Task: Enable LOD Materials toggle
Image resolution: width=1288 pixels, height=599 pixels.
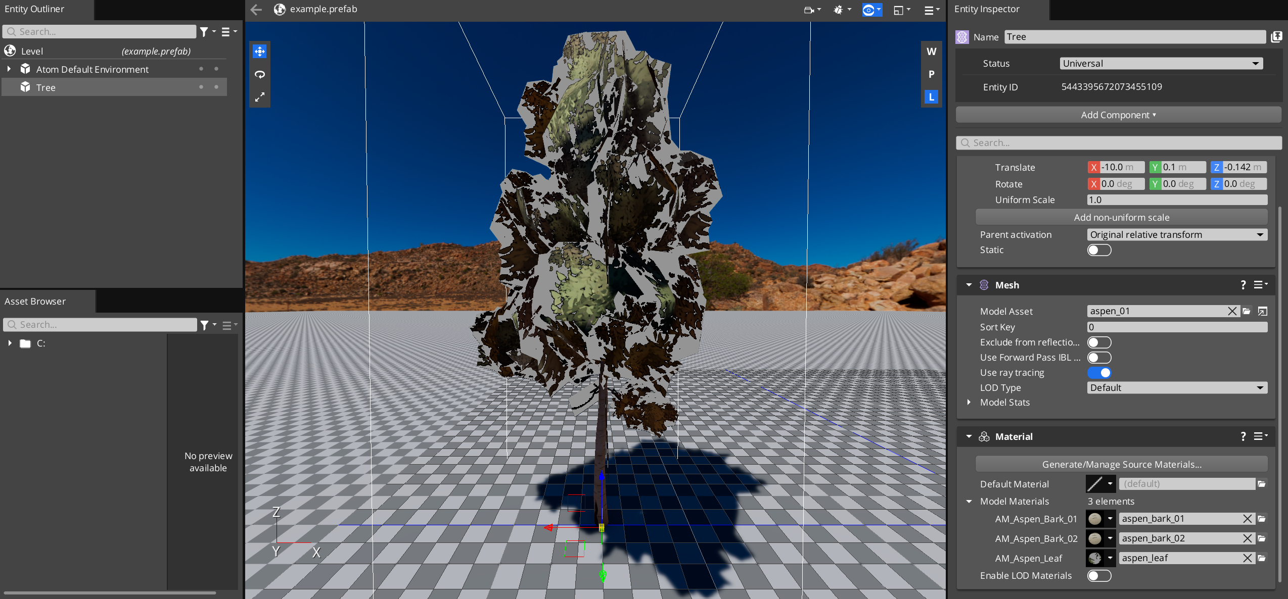Action: coord(1099,576)
